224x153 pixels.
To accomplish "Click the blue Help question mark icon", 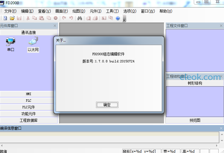I will pyautogui.click(x=118, y=18).
